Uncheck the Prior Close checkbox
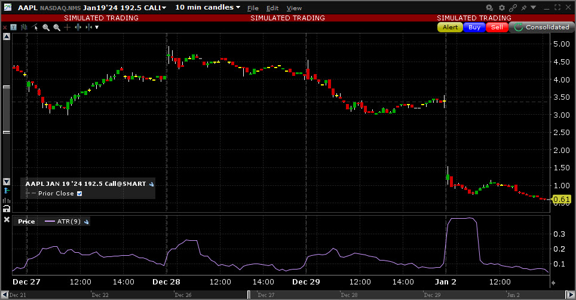This screenshot has height=300, width=576. click(79, 194)
